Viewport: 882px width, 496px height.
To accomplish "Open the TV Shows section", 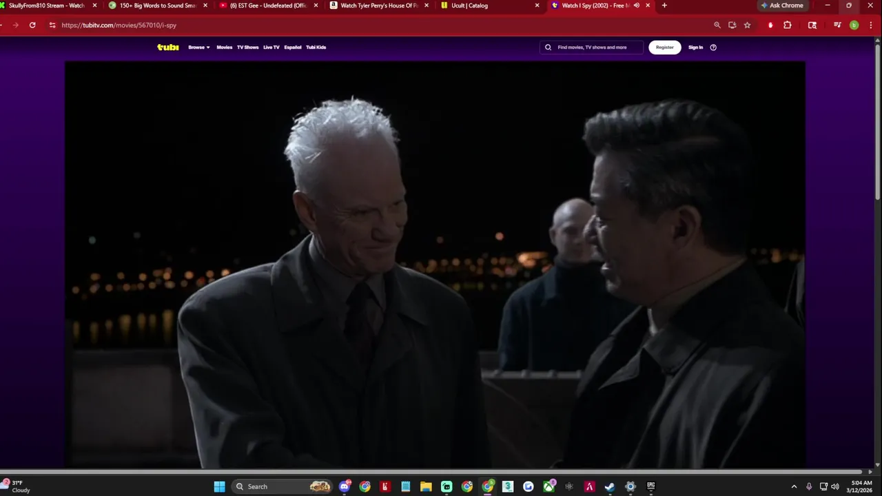I will 247,48.
